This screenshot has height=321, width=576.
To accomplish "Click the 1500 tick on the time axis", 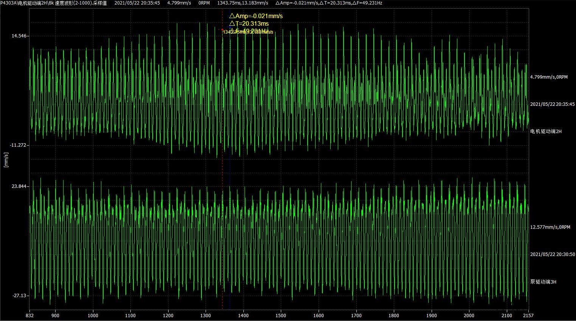I will click(281, 316).
